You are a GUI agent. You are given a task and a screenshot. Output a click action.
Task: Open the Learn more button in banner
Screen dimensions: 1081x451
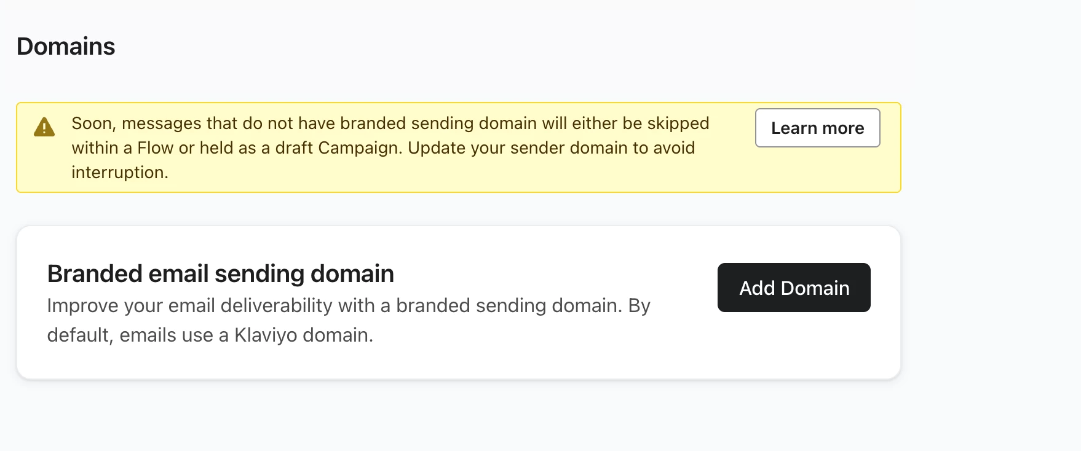[x=818, y=128]
